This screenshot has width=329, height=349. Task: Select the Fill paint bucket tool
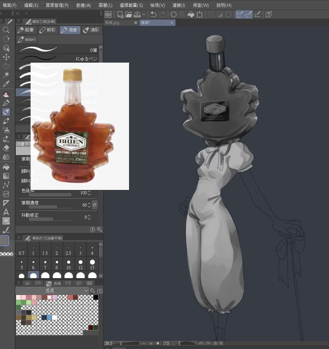tap(6, 167)
